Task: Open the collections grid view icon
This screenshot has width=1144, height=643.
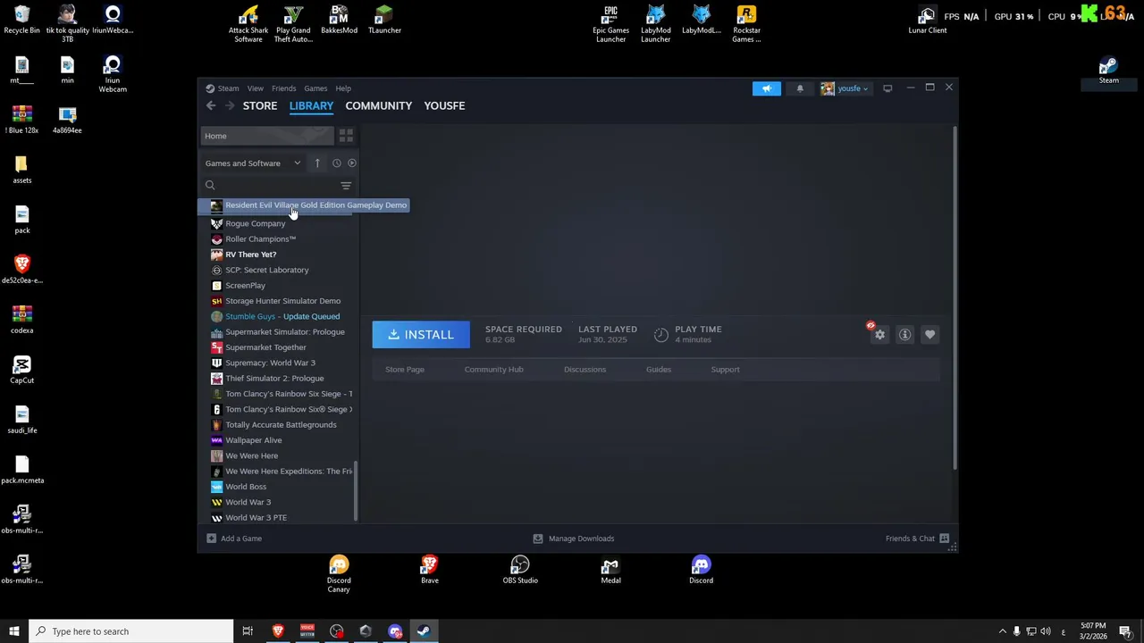Action: click(346, 136)
